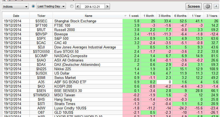Image resolution: width=220 pixels, height=117 pixels.
Task: Open the Indices dropdown
Action: 15,6
